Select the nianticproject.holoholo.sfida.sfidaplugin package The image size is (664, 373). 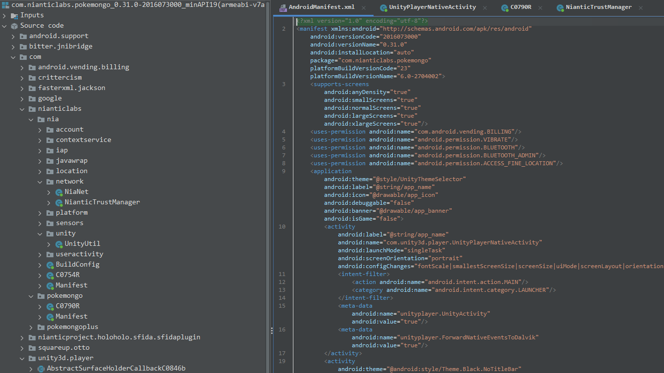(x=119, y=337)
